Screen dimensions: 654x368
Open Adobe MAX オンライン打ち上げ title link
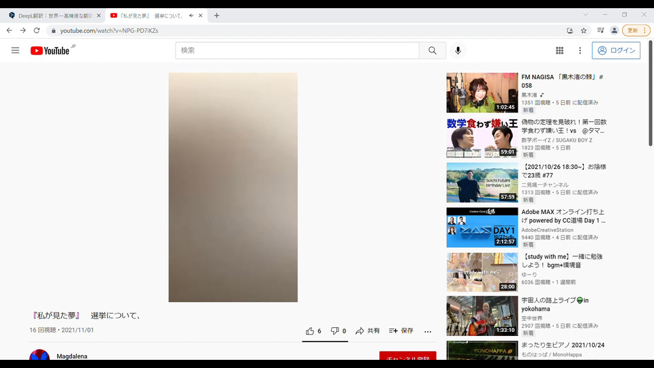click(x=563, y=216)
